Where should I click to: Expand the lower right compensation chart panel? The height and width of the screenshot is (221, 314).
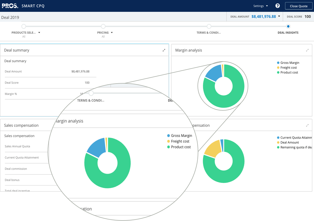click(x=307, y=125)
